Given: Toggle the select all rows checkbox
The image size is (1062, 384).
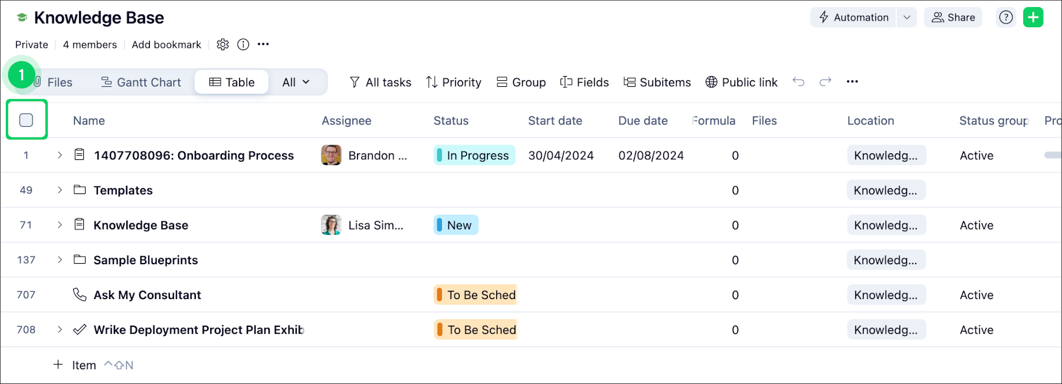Looking at the screenshot, I should (26, 120).
